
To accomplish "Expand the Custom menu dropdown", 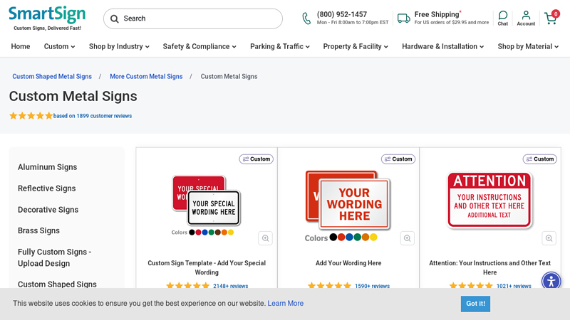I will (59, 47).
